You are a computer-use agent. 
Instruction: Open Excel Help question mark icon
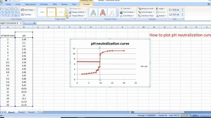209,4
